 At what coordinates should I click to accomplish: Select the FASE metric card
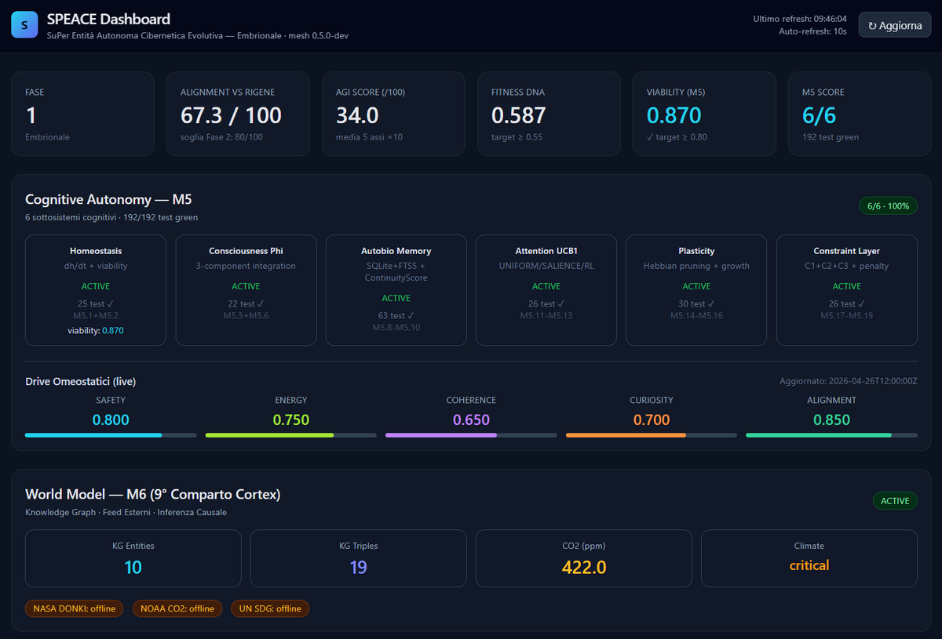click(82, 114)
